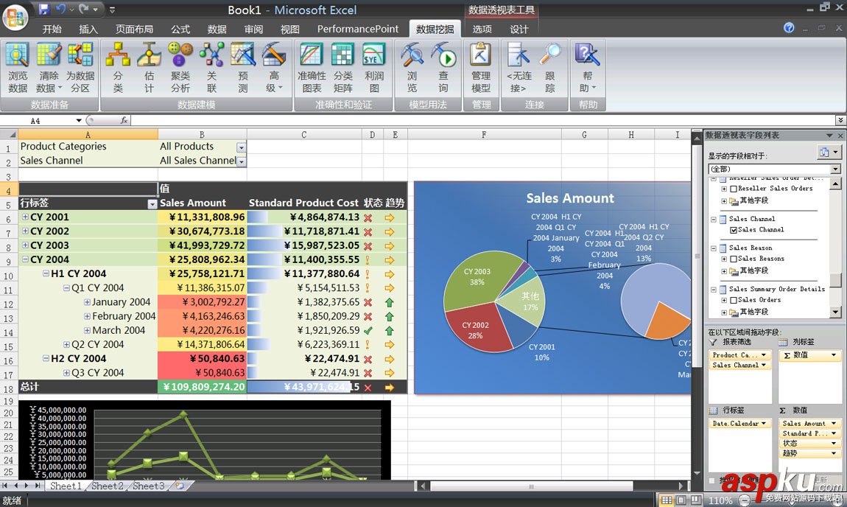Click the formula bar fx button
This screenshot has height=507, width=847.
tap(124, 121)
